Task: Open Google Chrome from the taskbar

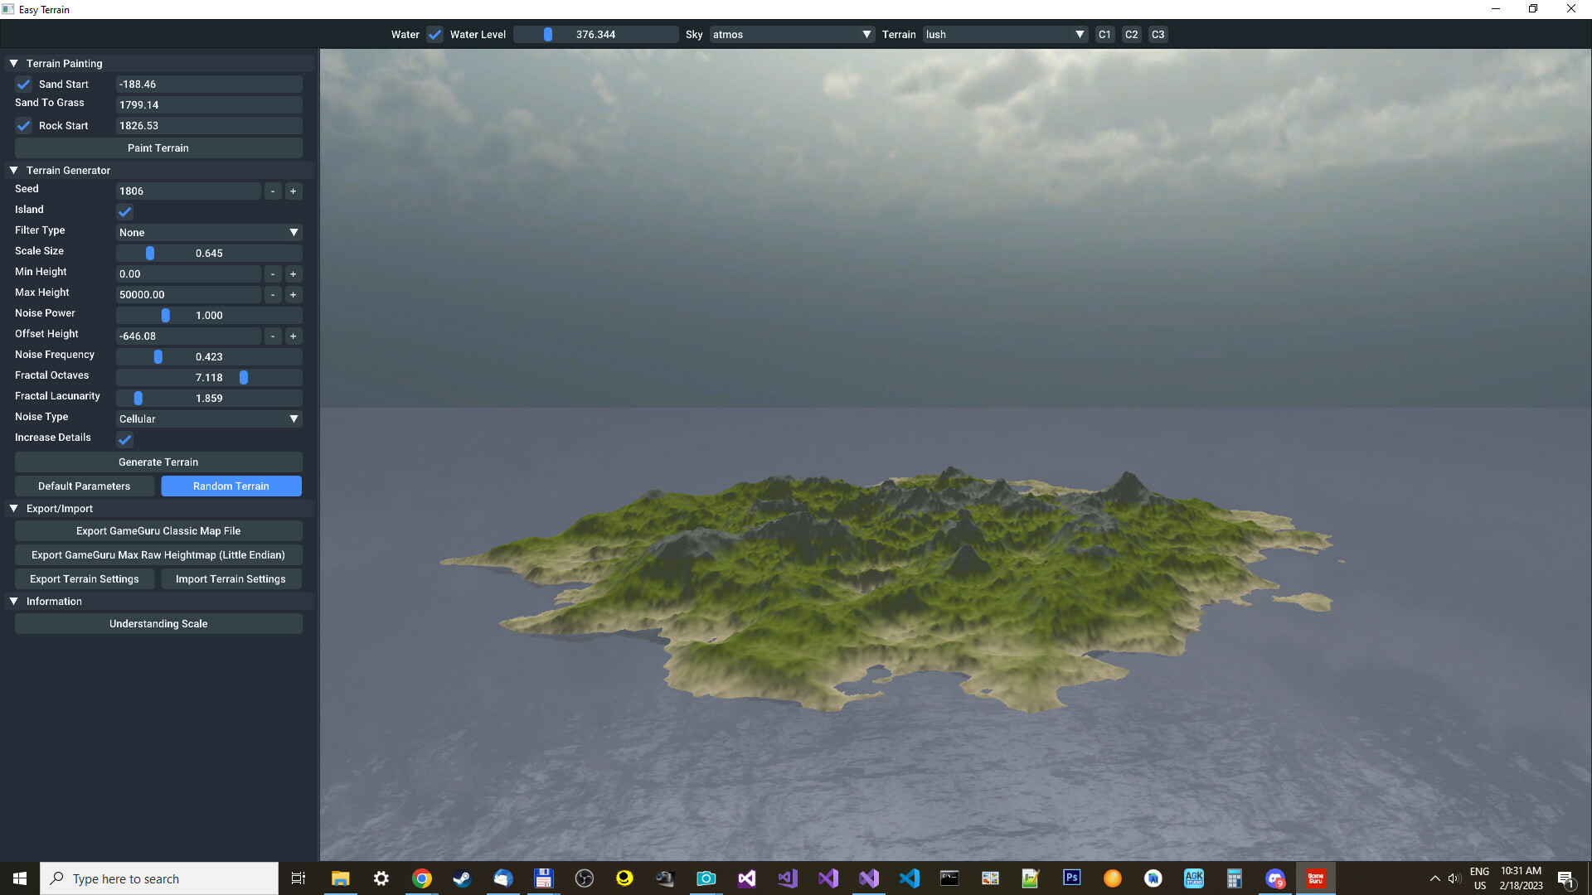Action: tap(422, 878)
